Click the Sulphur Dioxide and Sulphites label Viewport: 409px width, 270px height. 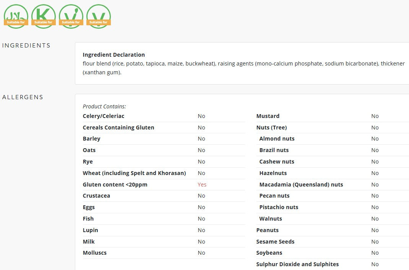tap(298, 265)
